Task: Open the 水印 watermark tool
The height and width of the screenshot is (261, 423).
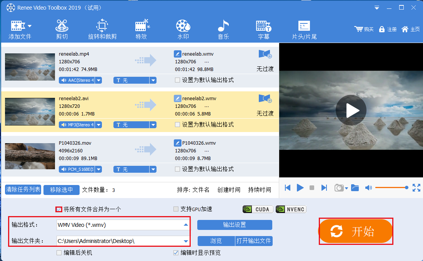Action: pyautogui.click(x=183, y=30)
